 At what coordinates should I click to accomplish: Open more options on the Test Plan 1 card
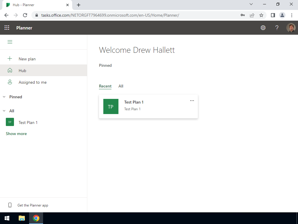click(x=192, y=101)
